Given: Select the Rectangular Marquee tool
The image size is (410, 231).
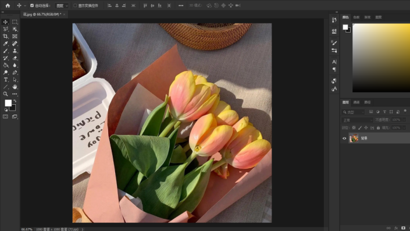Looking at the screenshot, I should (15, 22).
